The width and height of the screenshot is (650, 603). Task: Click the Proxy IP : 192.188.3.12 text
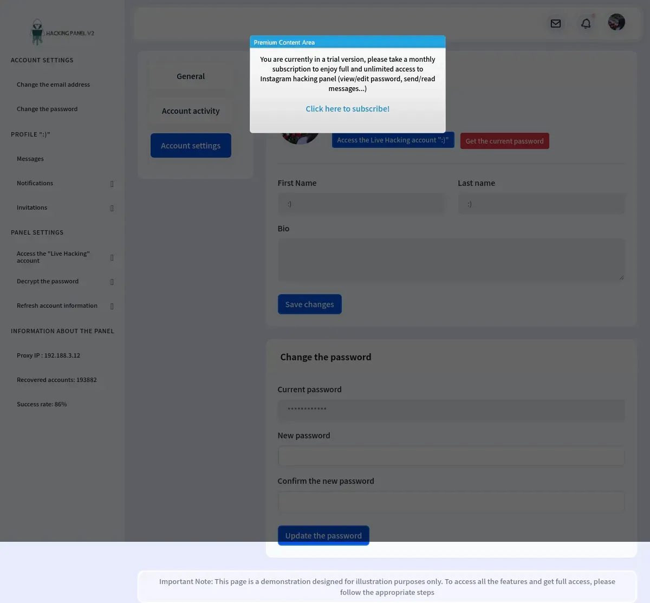point(48,355)
